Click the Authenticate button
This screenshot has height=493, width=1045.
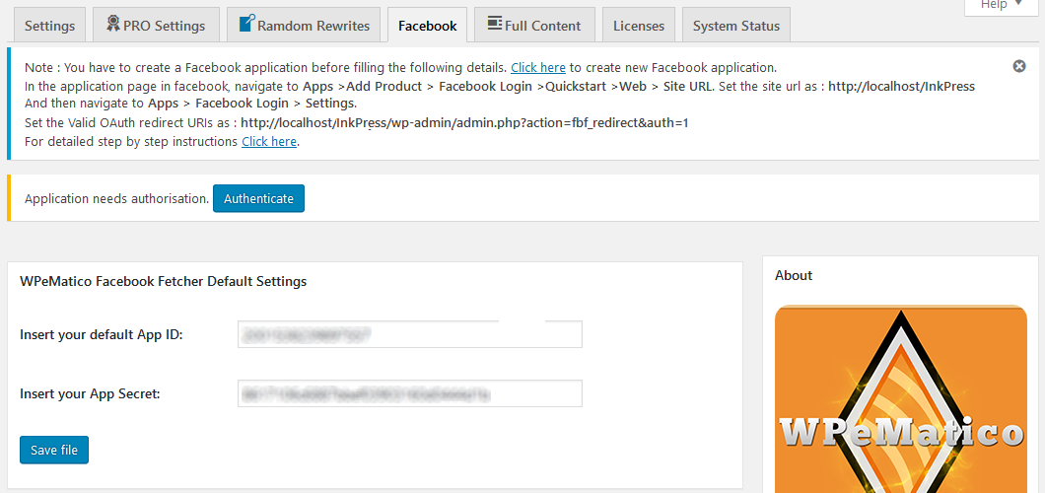tap(258, 198)
